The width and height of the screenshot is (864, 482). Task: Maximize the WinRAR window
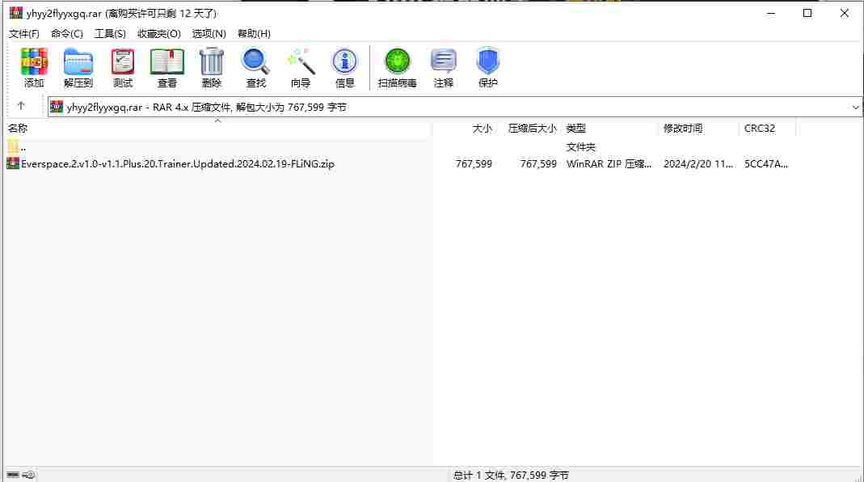pos(807,13)
